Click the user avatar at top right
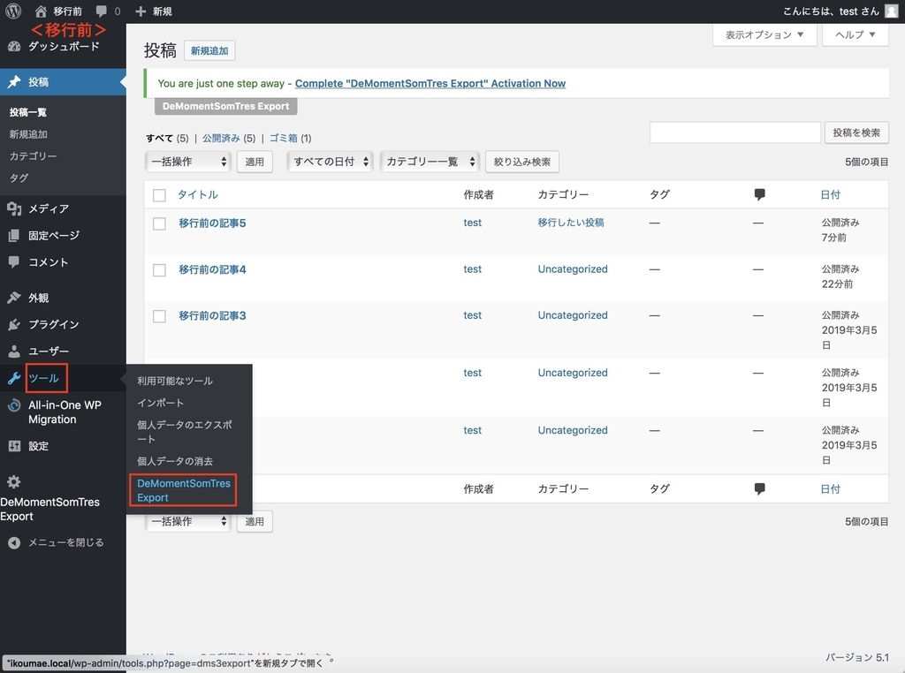 pos(891,11)
